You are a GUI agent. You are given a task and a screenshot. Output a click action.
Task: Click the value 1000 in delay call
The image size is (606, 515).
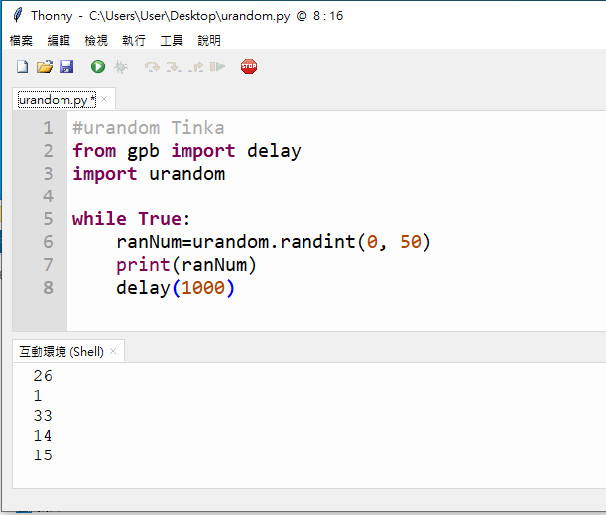pos(203,288)
